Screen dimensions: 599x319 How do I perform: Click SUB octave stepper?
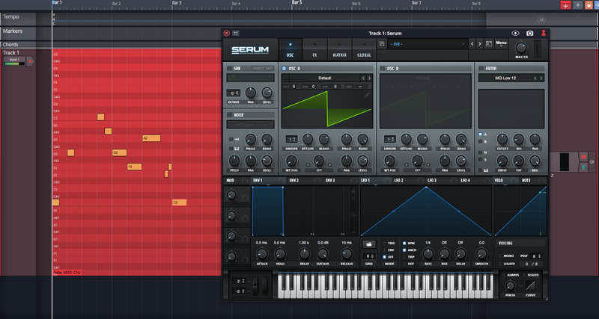tap(233, 93)
